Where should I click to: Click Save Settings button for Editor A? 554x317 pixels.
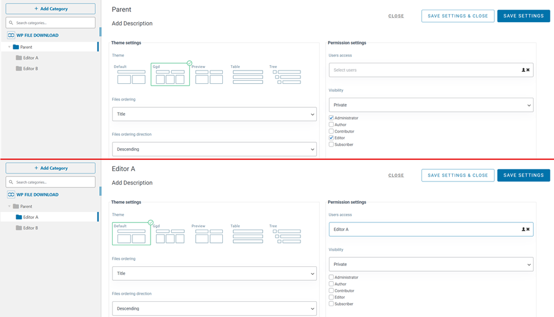[523, 175]
